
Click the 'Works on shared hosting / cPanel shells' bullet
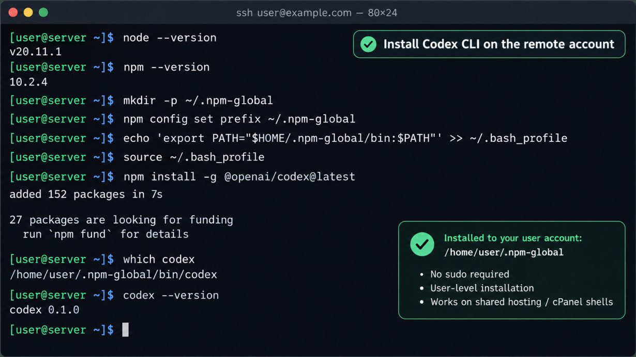point(522,302)
